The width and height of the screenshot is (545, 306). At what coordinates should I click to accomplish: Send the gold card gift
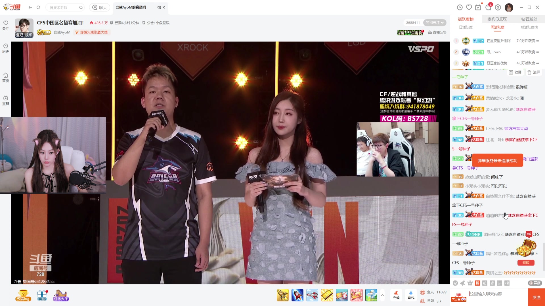tap(327, 295)
